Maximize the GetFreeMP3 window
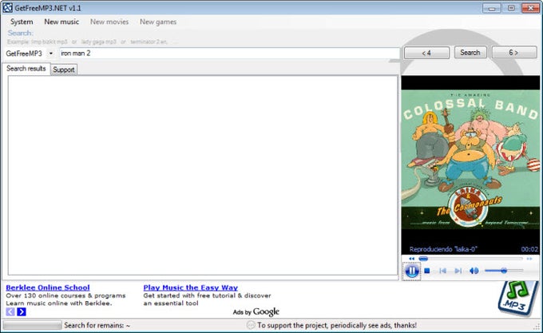The height and width of the screenshot is (333, 543). tap(511, 8)
